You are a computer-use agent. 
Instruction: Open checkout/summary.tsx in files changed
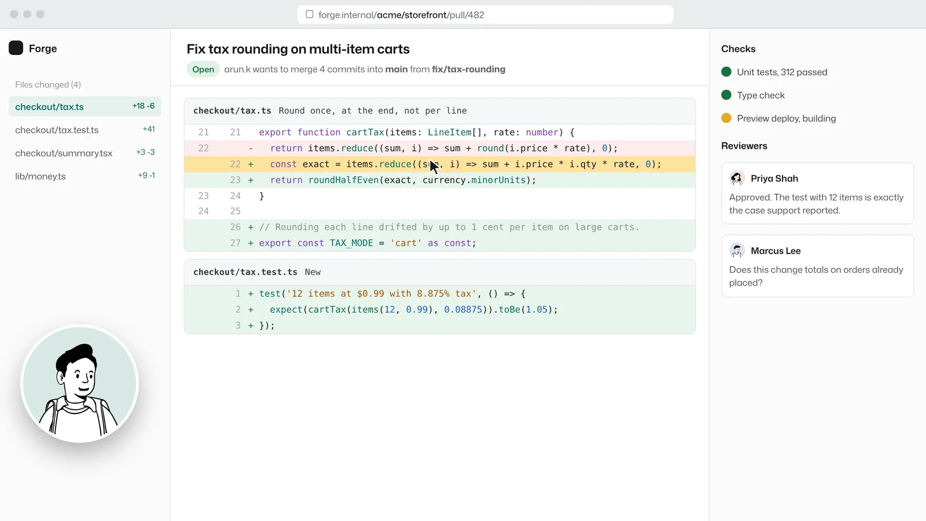click(x=84, y=153)
